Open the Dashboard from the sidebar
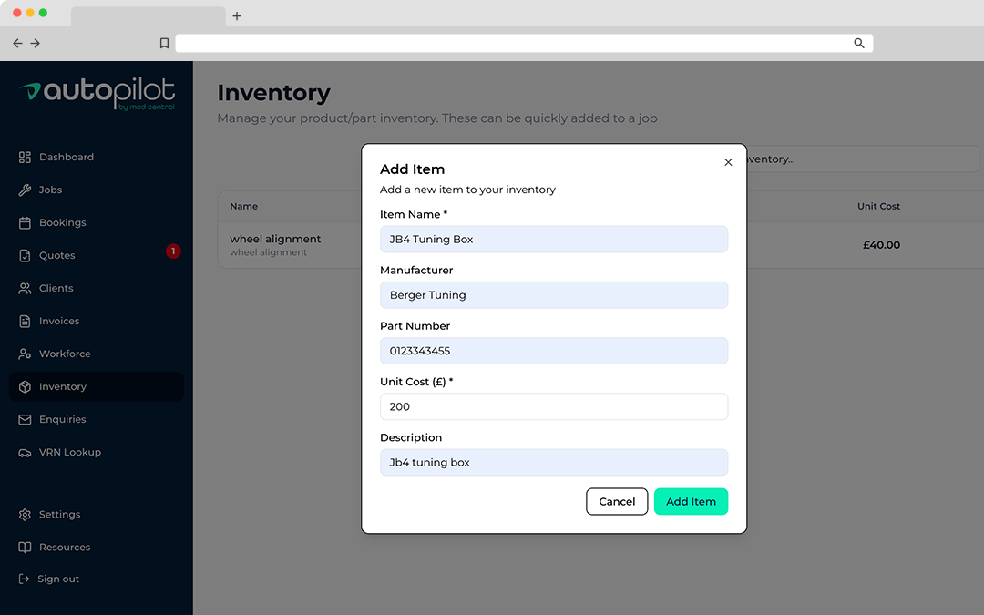984x615 pixels. 66,157
